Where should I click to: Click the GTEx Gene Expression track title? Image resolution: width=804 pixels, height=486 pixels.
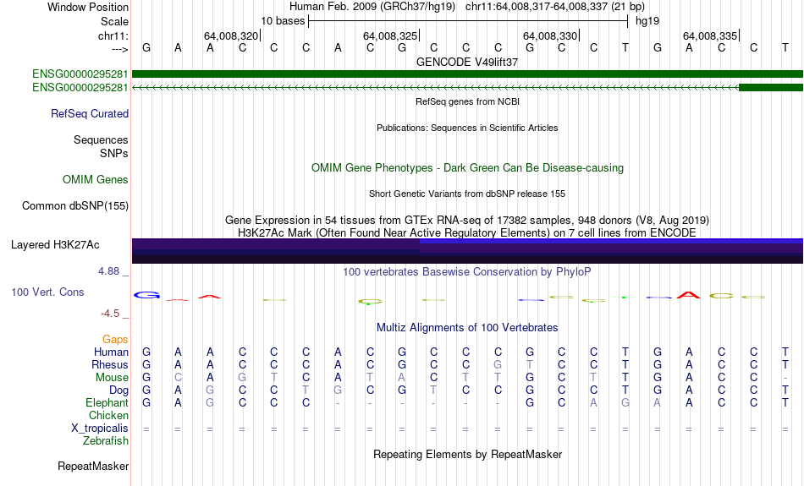click(467, 221)
